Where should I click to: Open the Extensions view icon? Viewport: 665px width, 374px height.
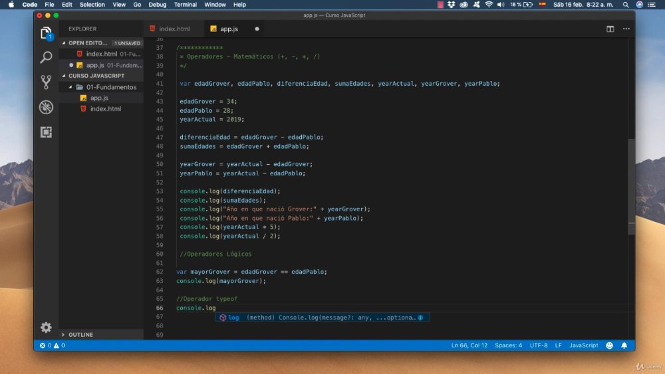[x=46, y=132]
